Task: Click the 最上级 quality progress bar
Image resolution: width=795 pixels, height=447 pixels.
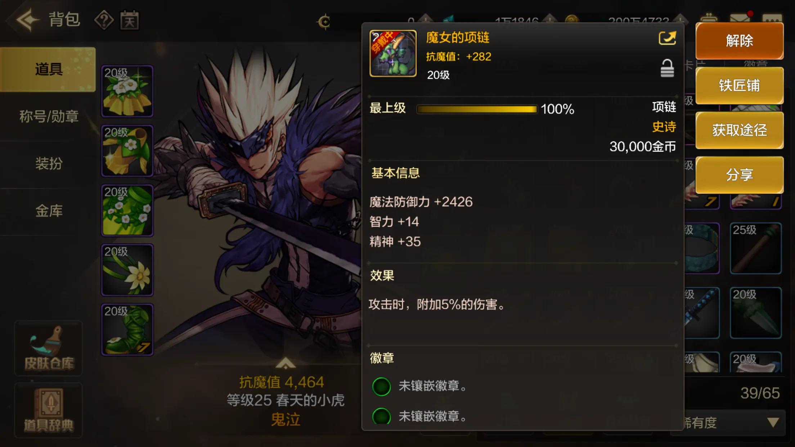Action: (x=476, y=109)
